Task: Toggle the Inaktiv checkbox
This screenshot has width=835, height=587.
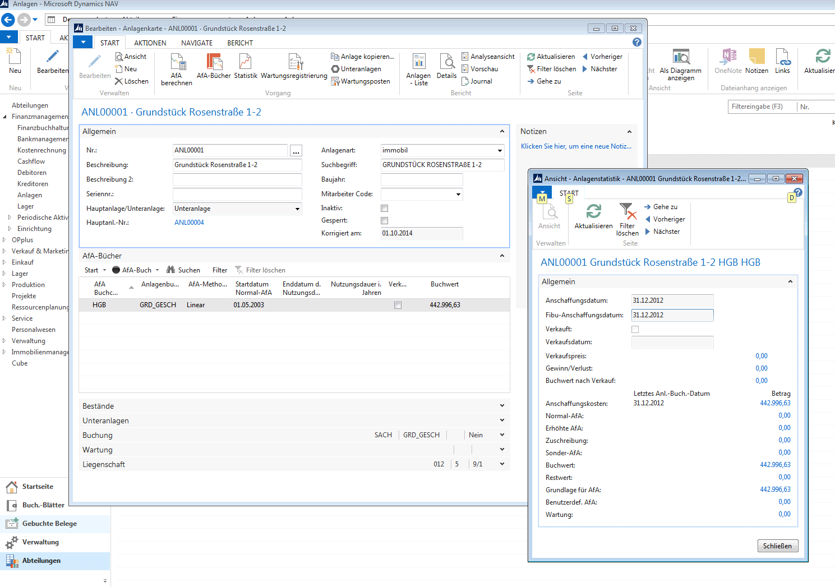Action: click(x=384, y=209)
